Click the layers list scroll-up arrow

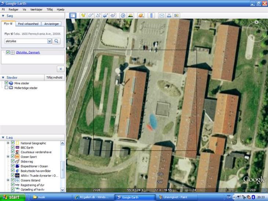(62, 143)
